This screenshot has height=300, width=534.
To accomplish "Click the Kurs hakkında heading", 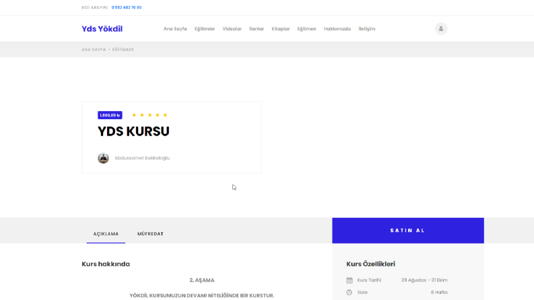I will [x=106, y=264].
